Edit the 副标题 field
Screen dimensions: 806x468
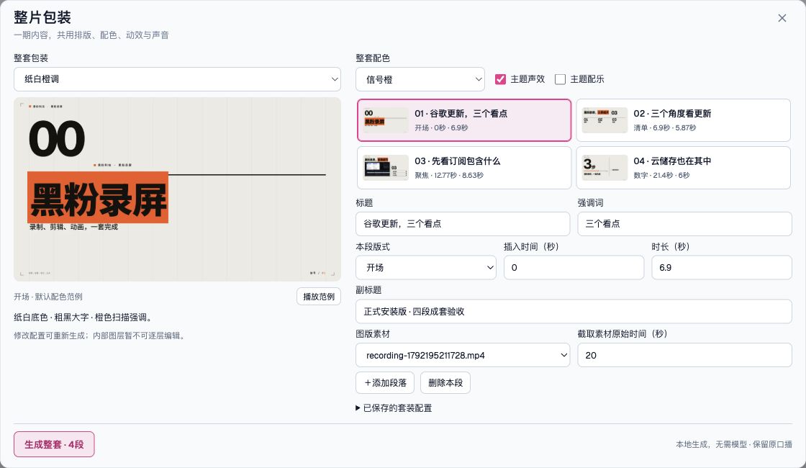click(x=574, y=311)
